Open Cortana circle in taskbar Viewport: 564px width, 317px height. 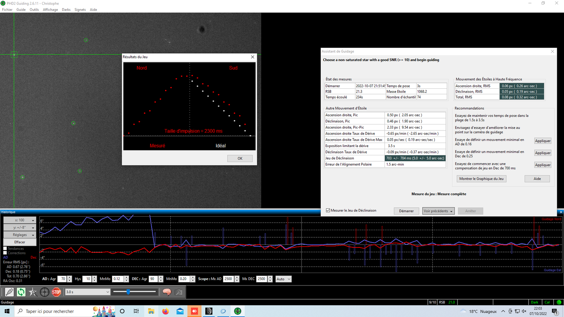click(122, 311)
